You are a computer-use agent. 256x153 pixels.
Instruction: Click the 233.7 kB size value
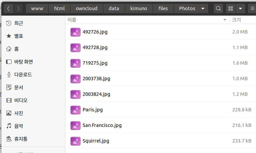click(x=242, y=141)
